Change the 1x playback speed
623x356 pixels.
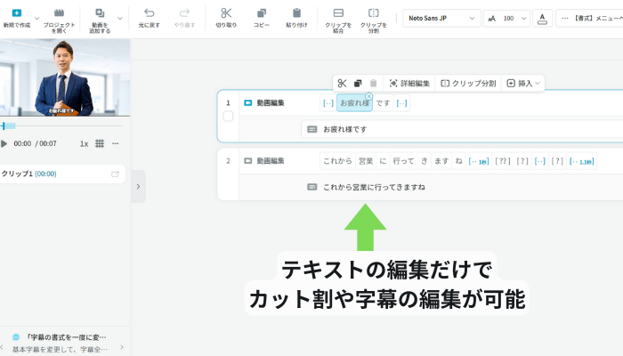click(x=84, y=144)
